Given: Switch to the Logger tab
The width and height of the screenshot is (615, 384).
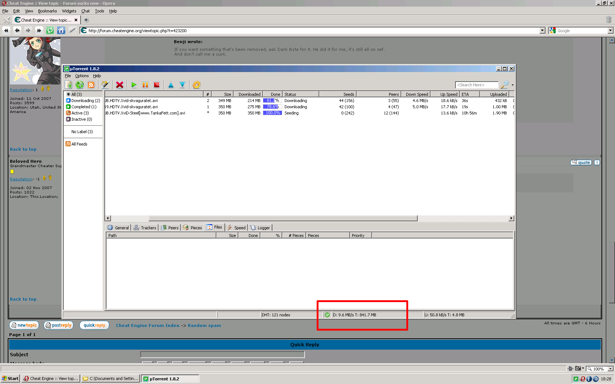Looking at the screenshot, I should click(260, 227).
